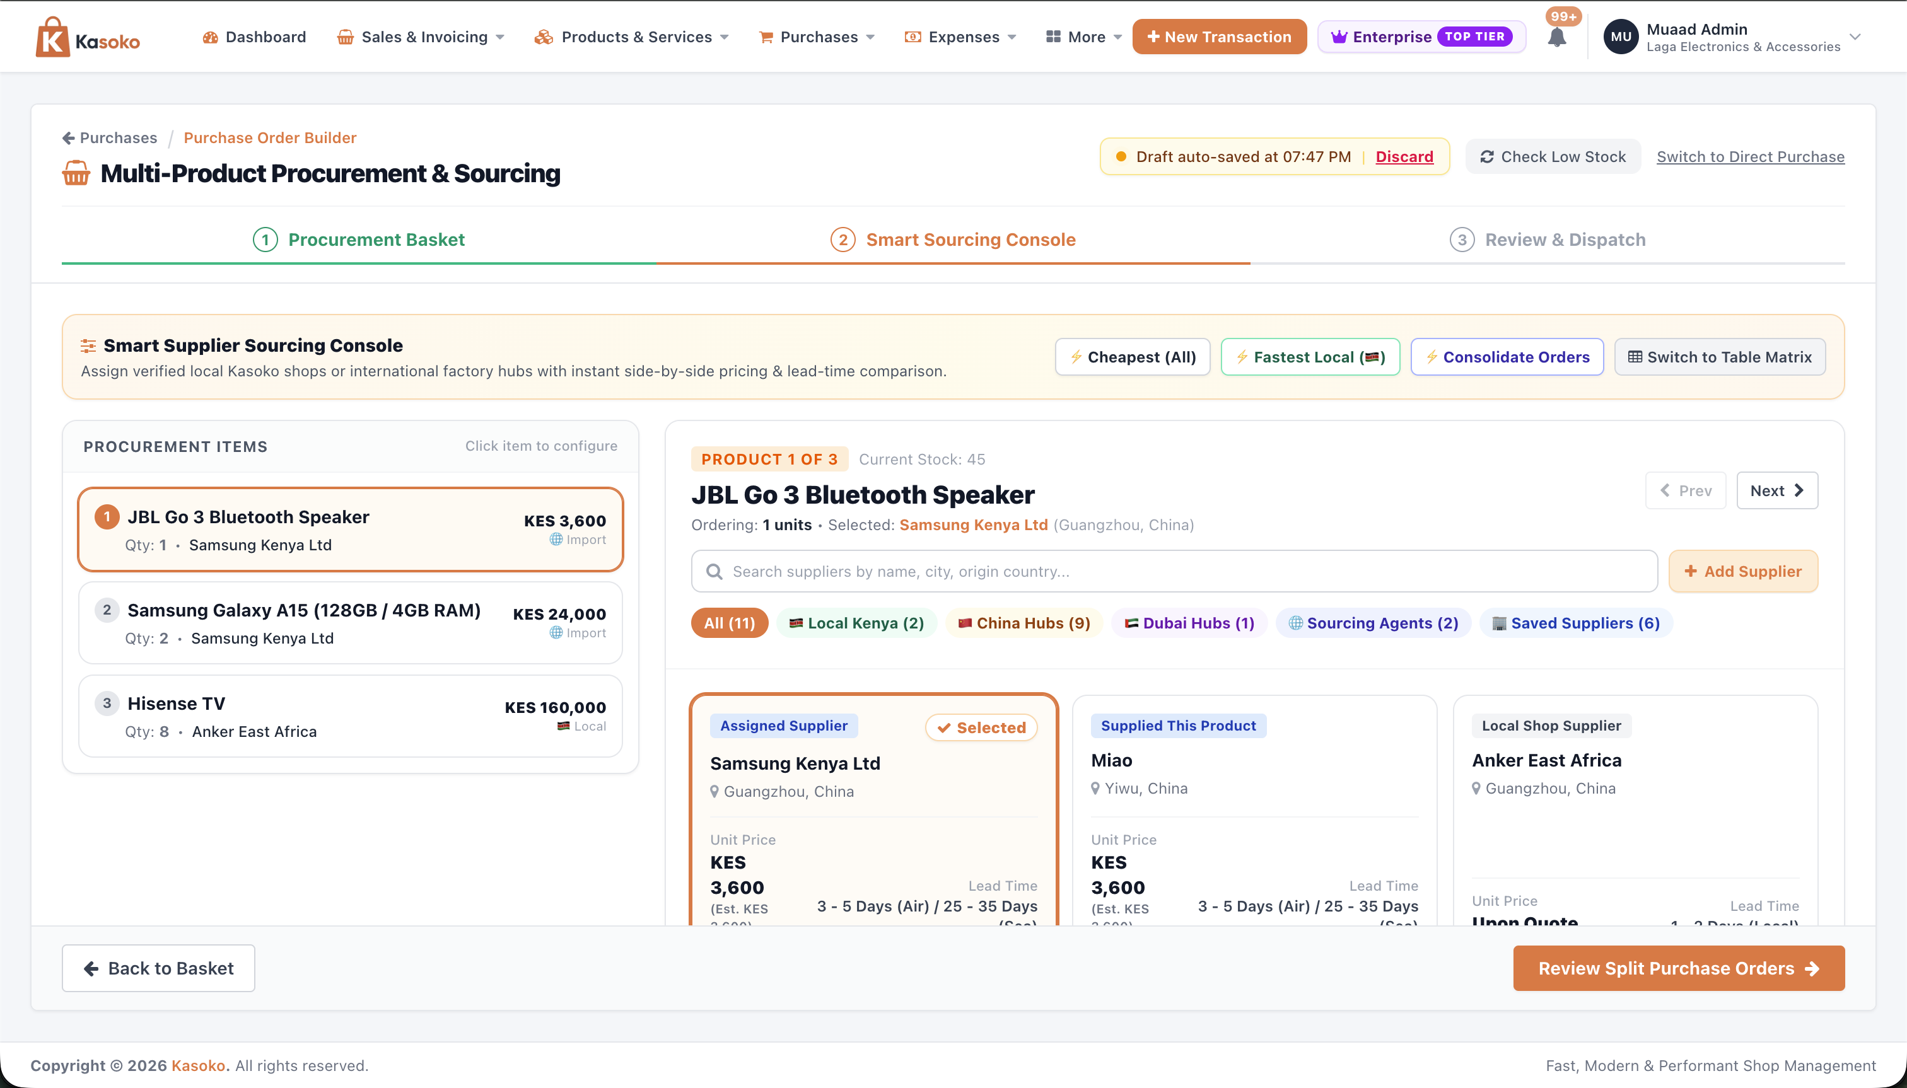Click Review Split Purchase Orders button
1907x1088 pixels.
[1679, 968]
